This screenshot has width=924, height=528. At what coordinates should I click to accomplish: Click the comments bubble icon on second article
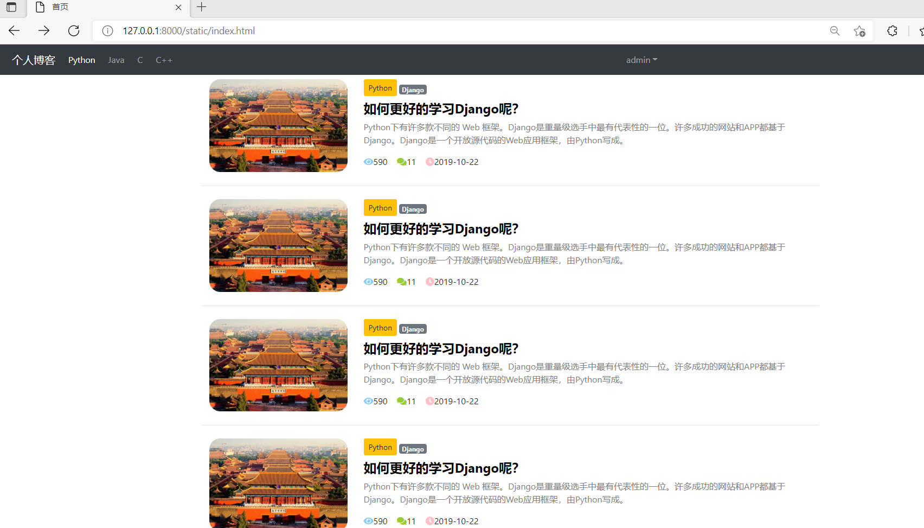401,282
